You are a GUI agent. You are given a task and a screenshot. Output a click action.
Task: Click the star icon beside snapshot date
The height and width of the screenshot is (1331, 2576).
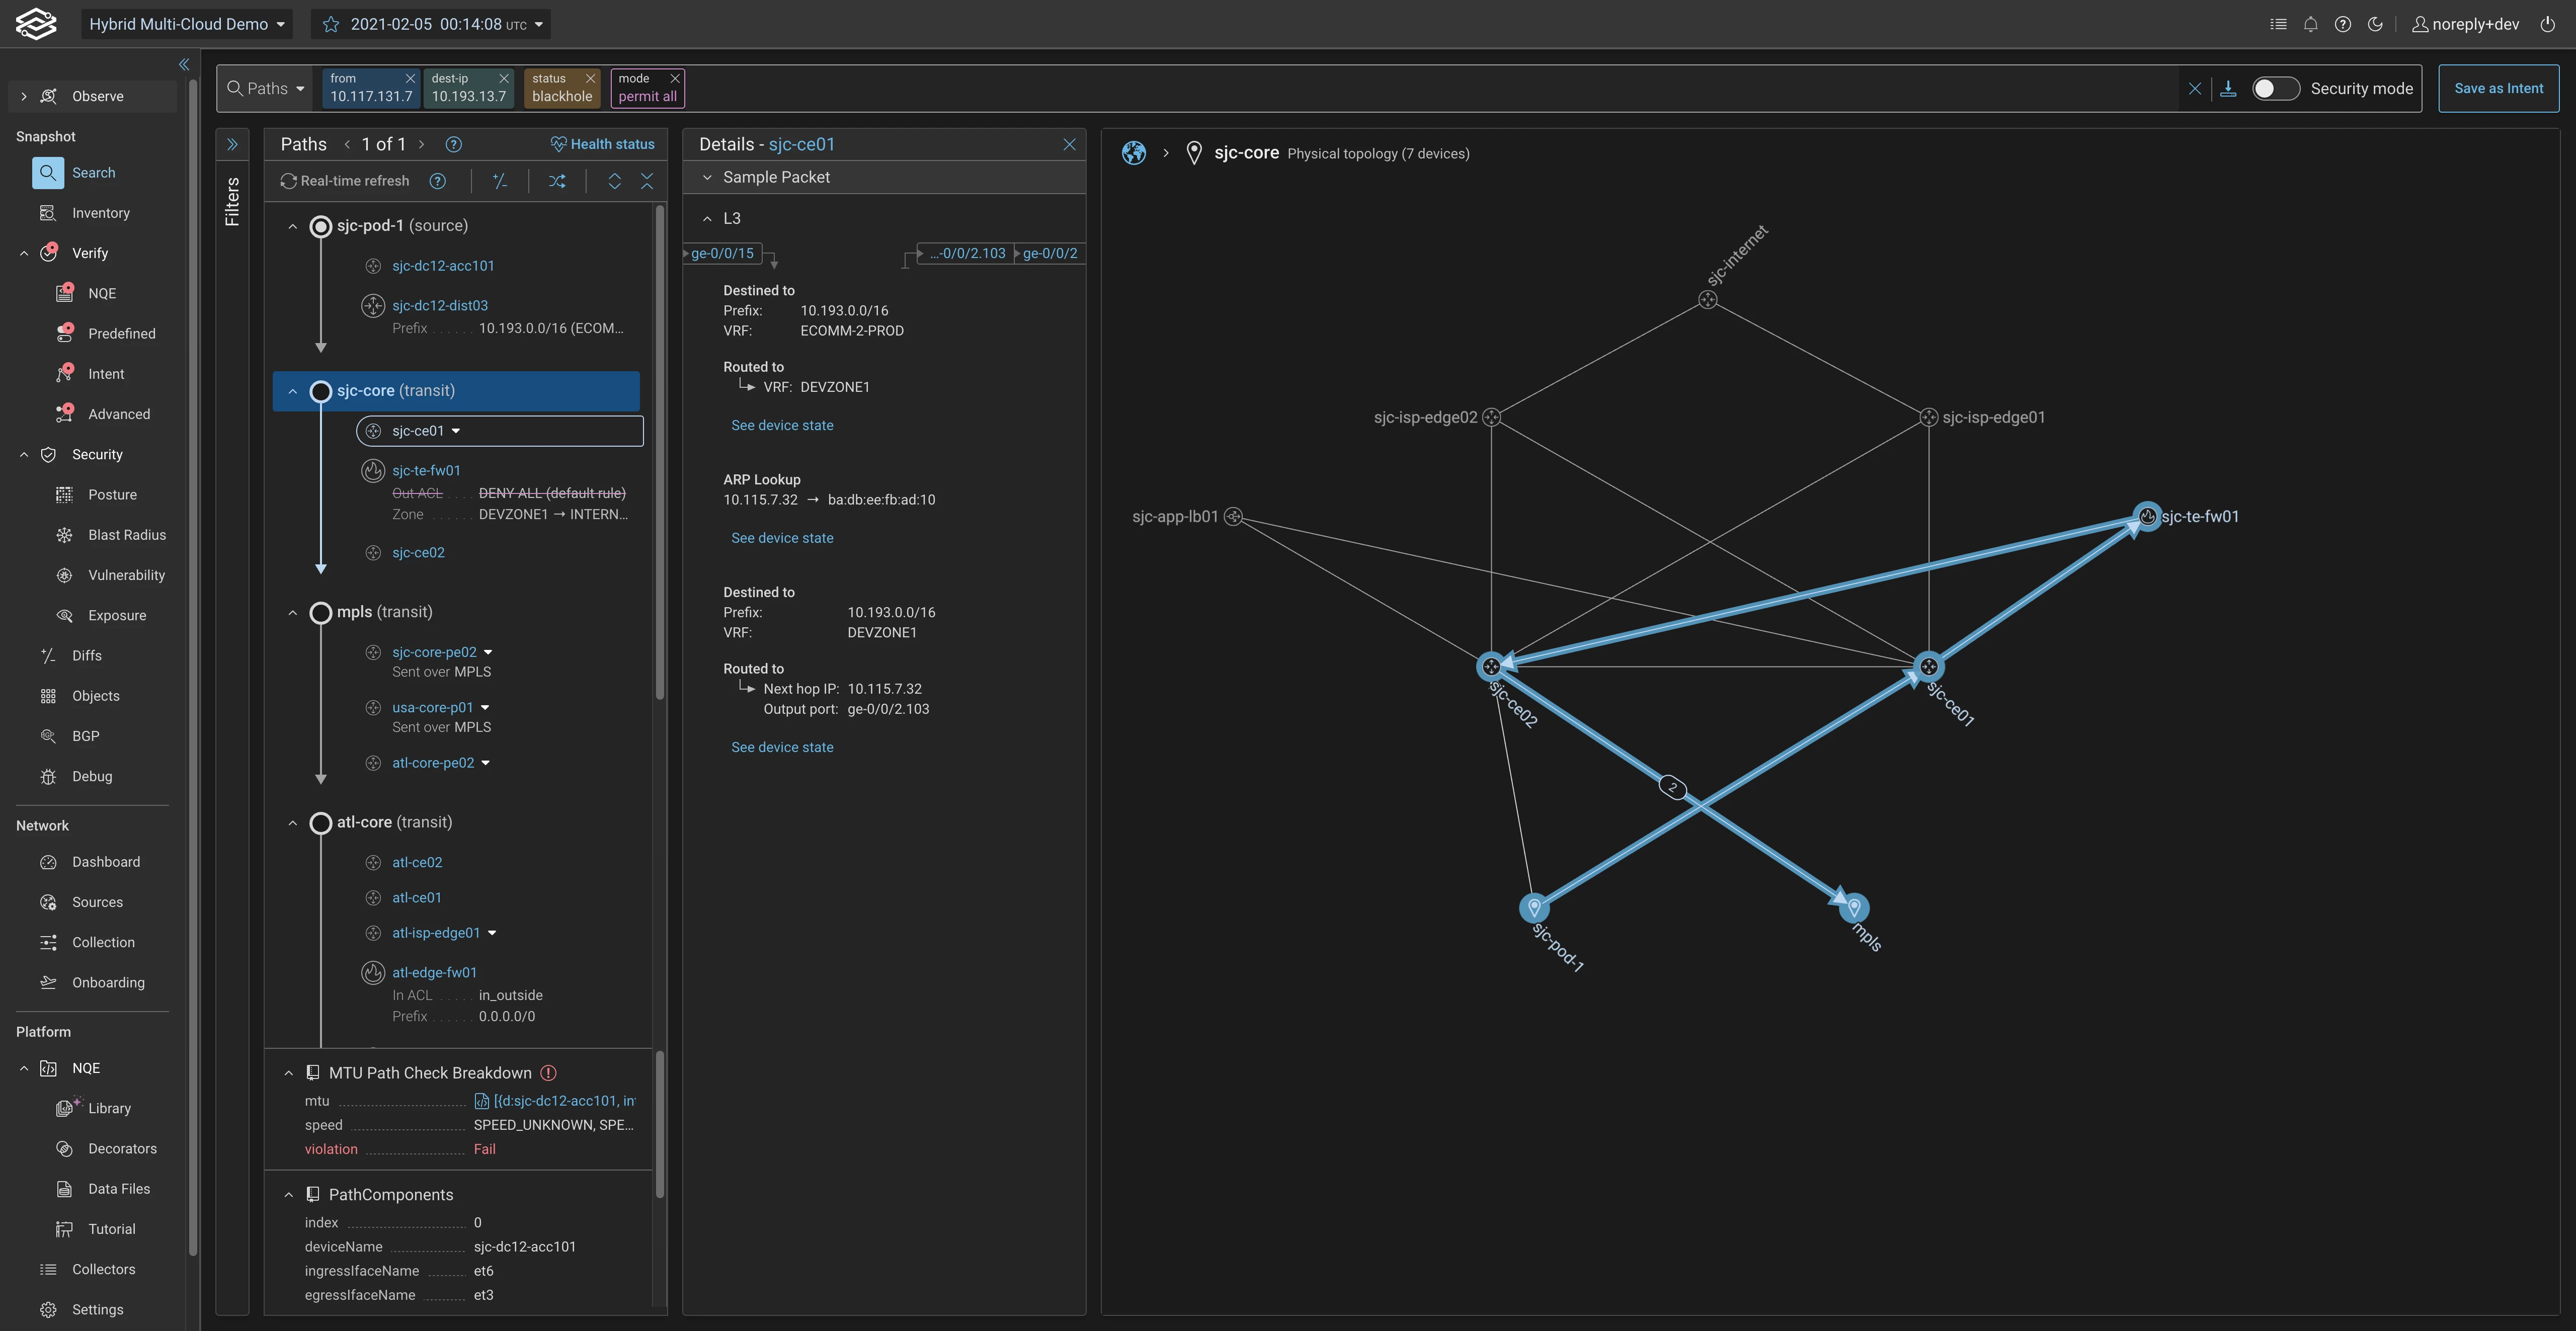331,24
